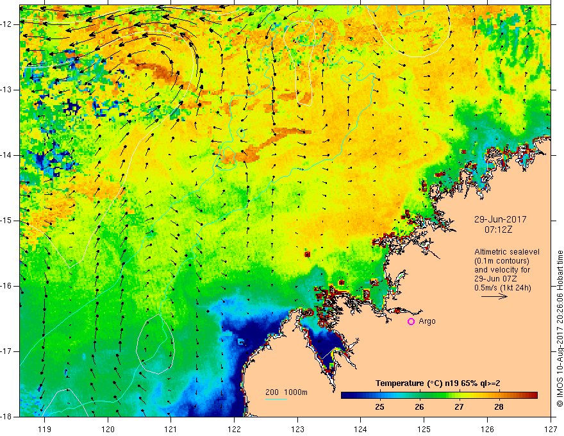Click longitude axis label '123'
This screenshot has width=564, height=436.
(297, 429)
